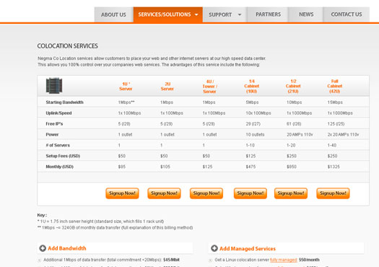Navigate to Contact Us
This screenshot has height=267, width=379.
click(x=347, y=14)
